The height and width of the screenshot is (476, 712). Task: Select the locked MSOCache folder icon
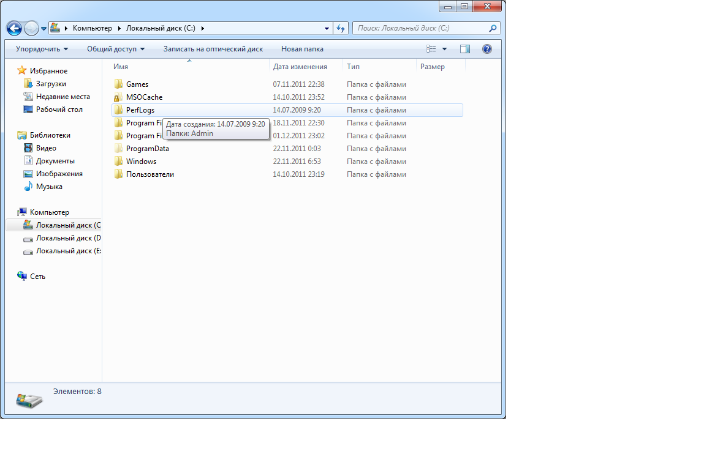118,97
